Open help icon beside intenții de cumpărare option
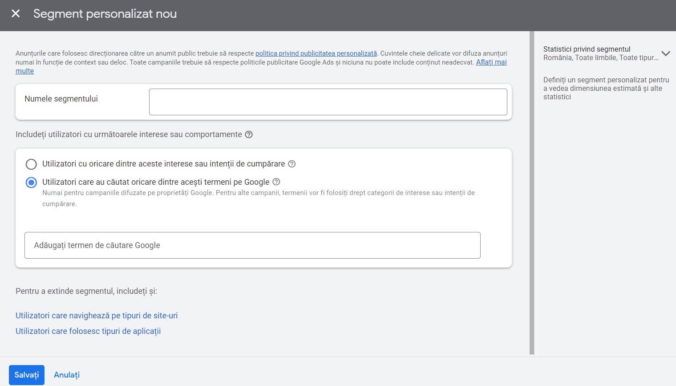This screenshot has height=386, width=676. coord(292,164)
